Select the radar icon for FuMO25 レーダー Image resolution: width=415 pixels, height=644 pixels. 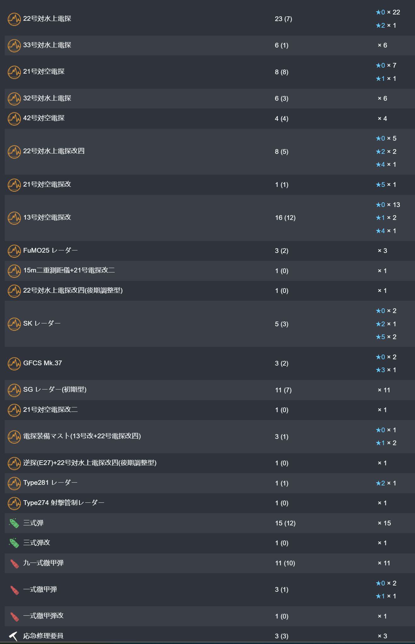coord(14,251)
